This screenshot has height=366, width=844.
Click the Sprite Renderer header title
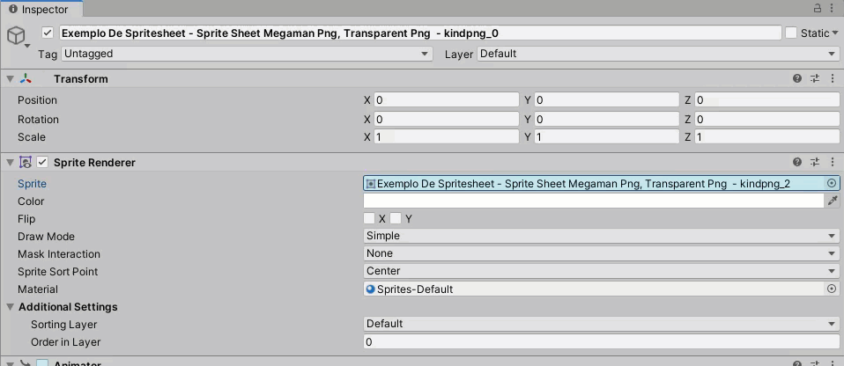[94, 162]
